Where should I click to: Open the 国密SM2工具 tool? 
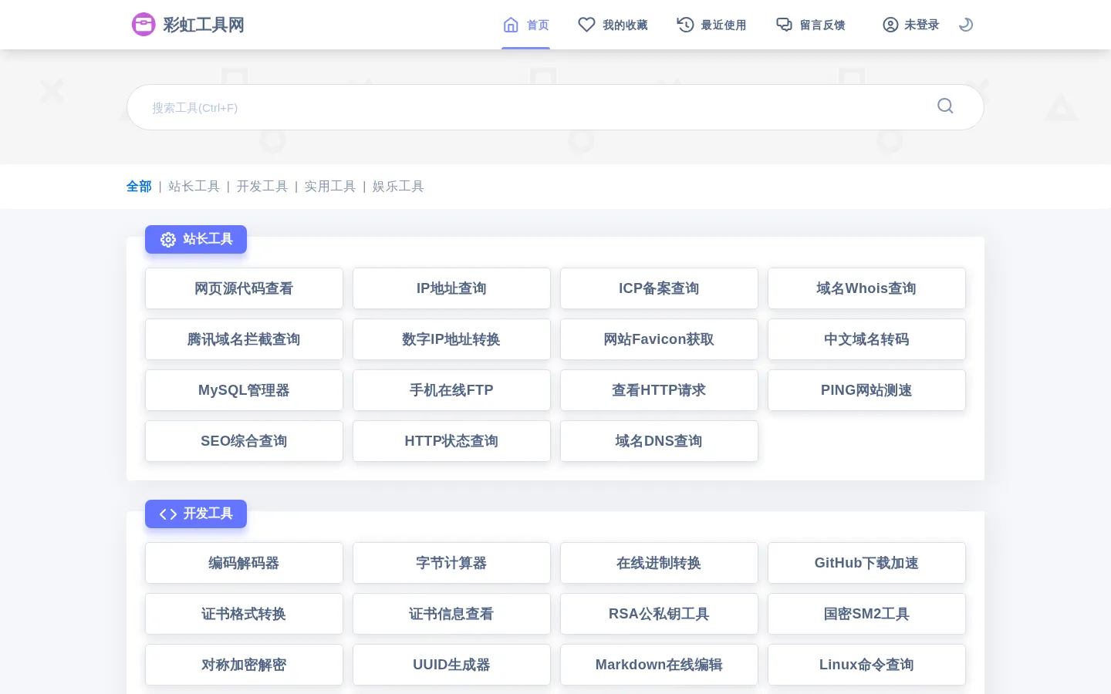tap(866, 614)
